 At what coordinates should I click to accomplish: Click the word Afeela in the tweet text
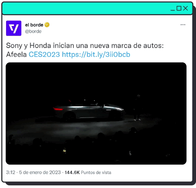[x=16, y=54]
